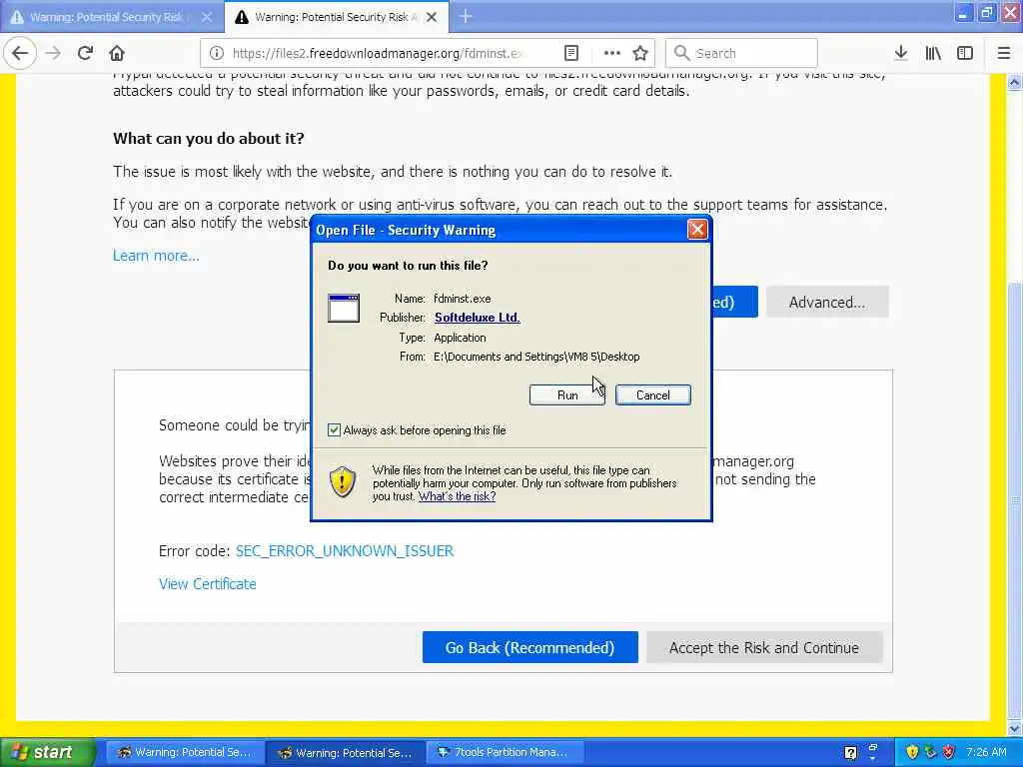Open page actions three-dots menu
This screenshot has height=767, width=1023.
(x=611, y=53)
